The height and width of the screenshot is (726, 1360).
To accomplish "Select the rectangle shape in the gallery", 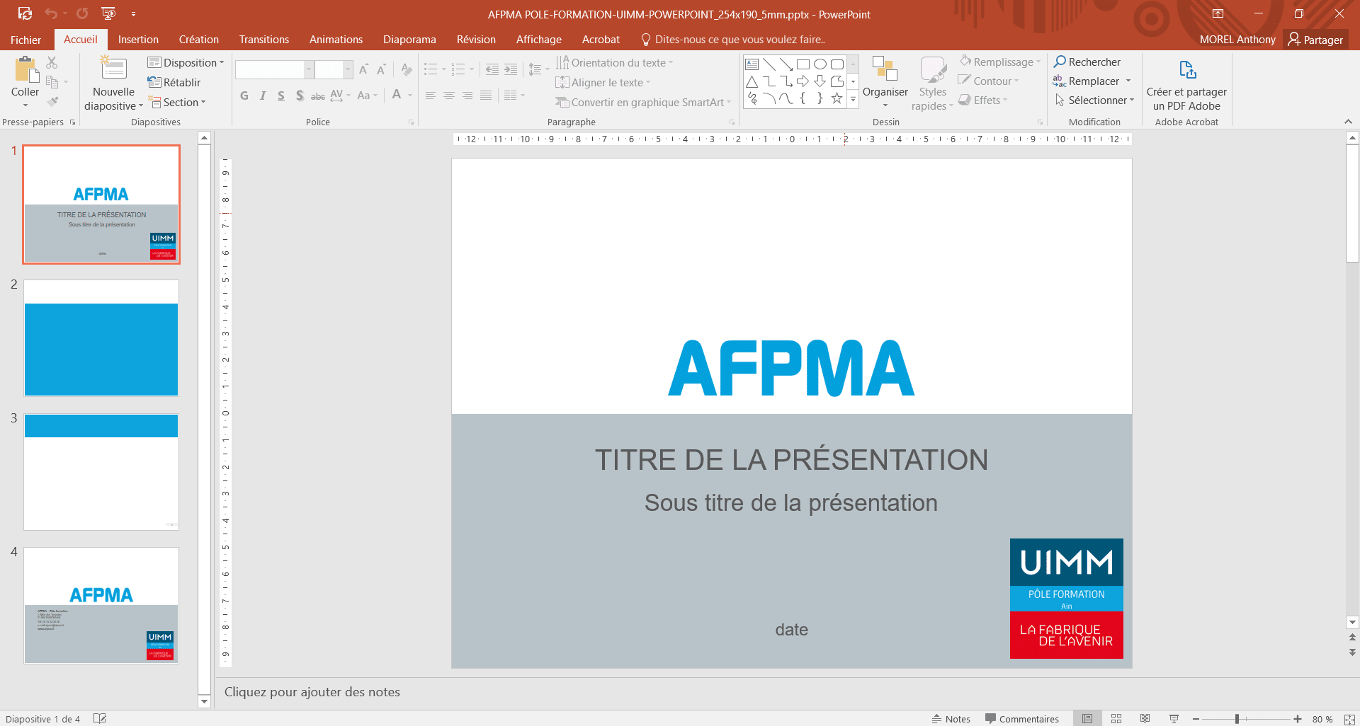I will [x=803, y=64].
